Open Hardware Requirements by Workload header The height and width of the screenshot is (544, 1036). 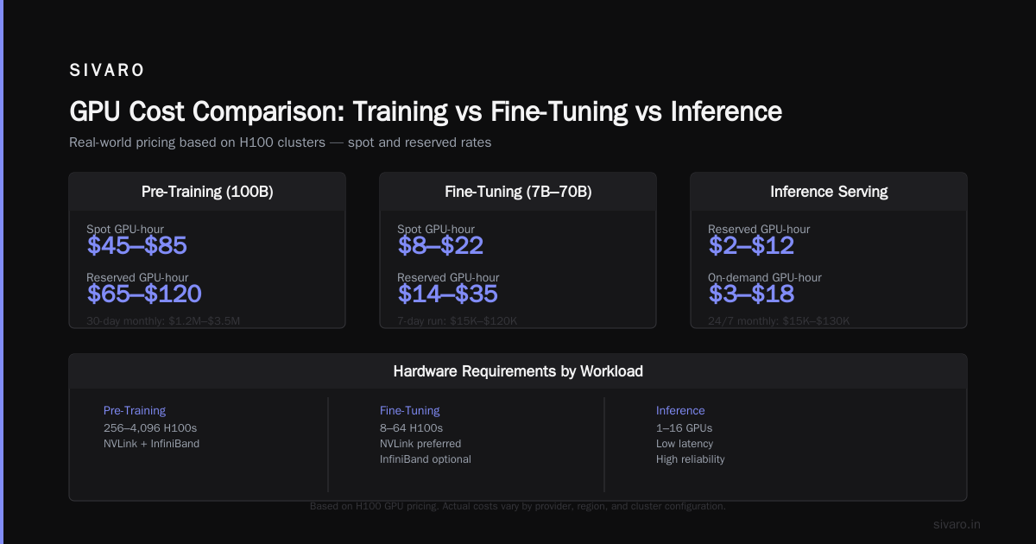(x=518, y=371)
